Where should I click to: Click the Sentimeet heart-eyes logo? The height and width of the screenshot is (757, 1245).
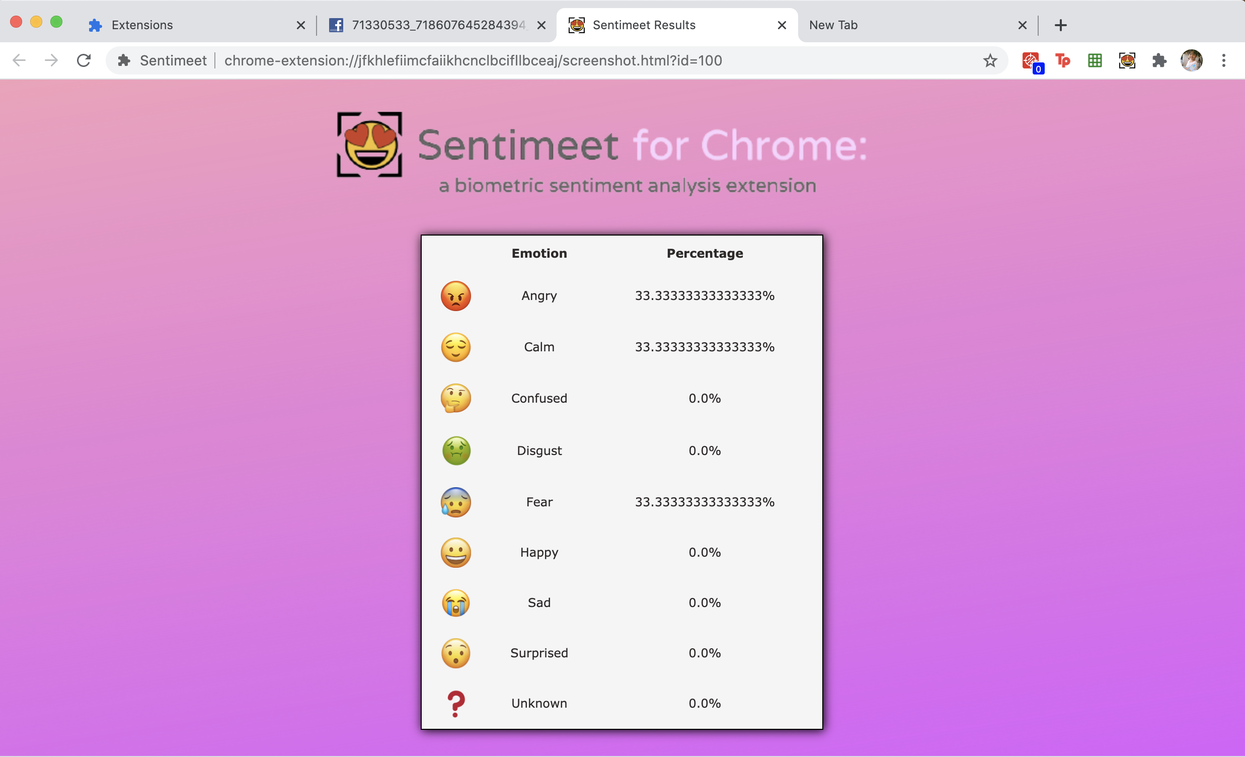369,144
